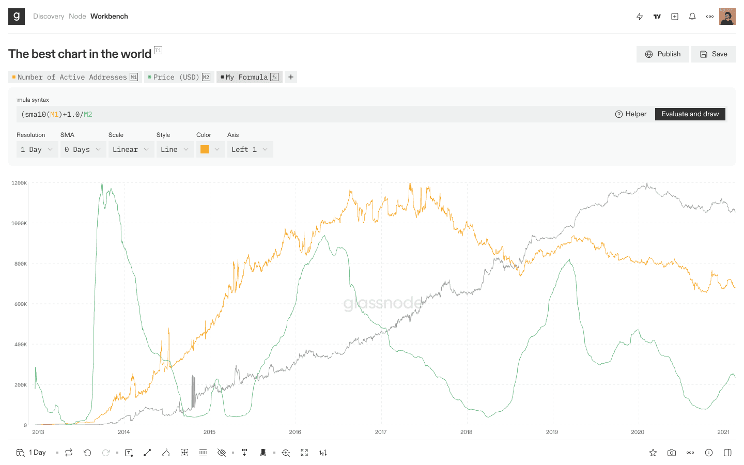Click the zoom reset magnifier icon

pyautogui.click(x=286, y=453)
